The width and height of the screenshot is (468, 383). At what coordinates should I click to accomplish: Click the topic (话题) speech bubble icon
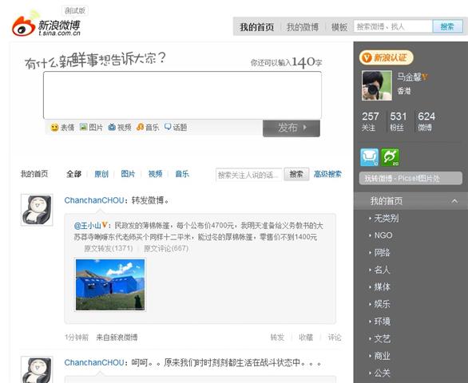pyautogui.click(x=168, y=128)
